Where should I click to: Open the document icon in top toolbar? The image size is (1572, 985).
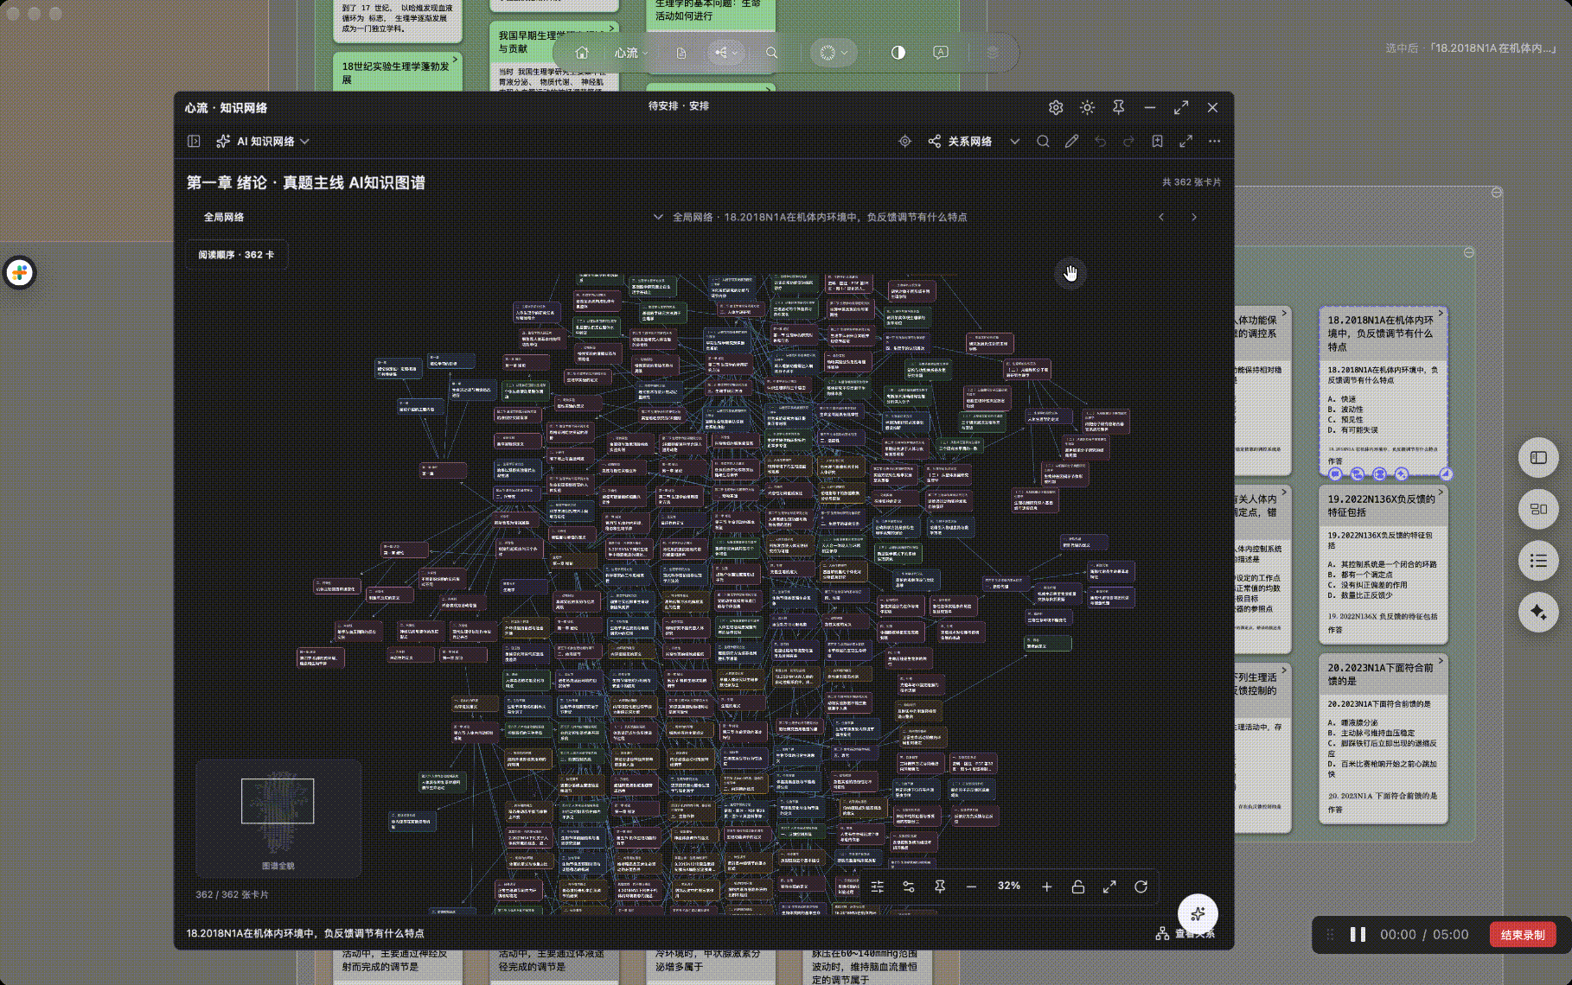click(x=681, y=53)
